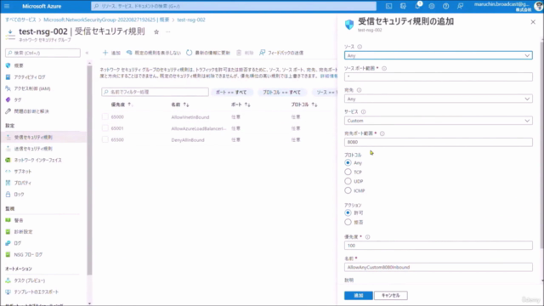
Task: Show info tooltip for 宛先ポート範囲
Action: 382,133
